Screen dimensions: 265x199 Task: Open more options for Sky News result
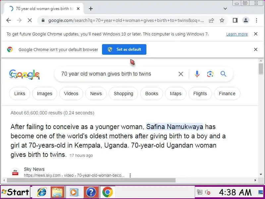130,175
